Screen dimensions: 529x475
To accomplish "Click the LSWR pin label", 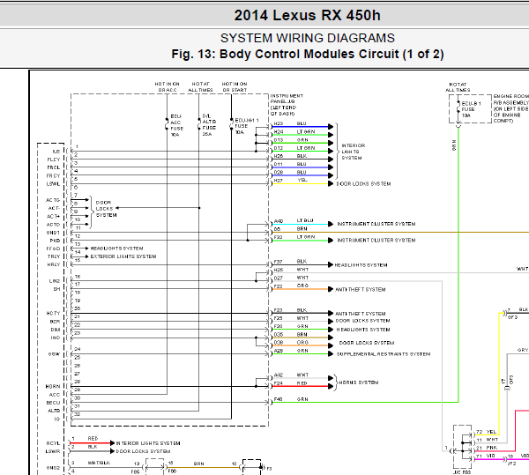I will pyautogui.click(x=53, y=451).
